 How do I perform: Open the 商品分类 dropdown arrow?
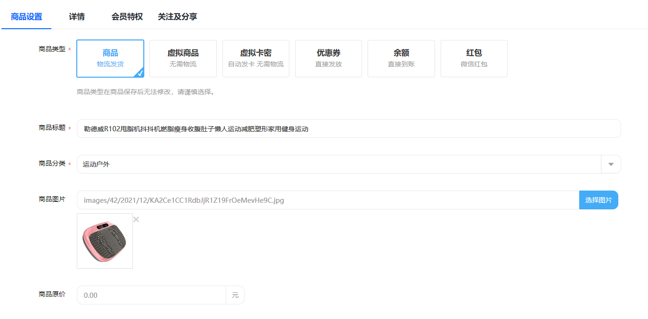click(611, 164)
